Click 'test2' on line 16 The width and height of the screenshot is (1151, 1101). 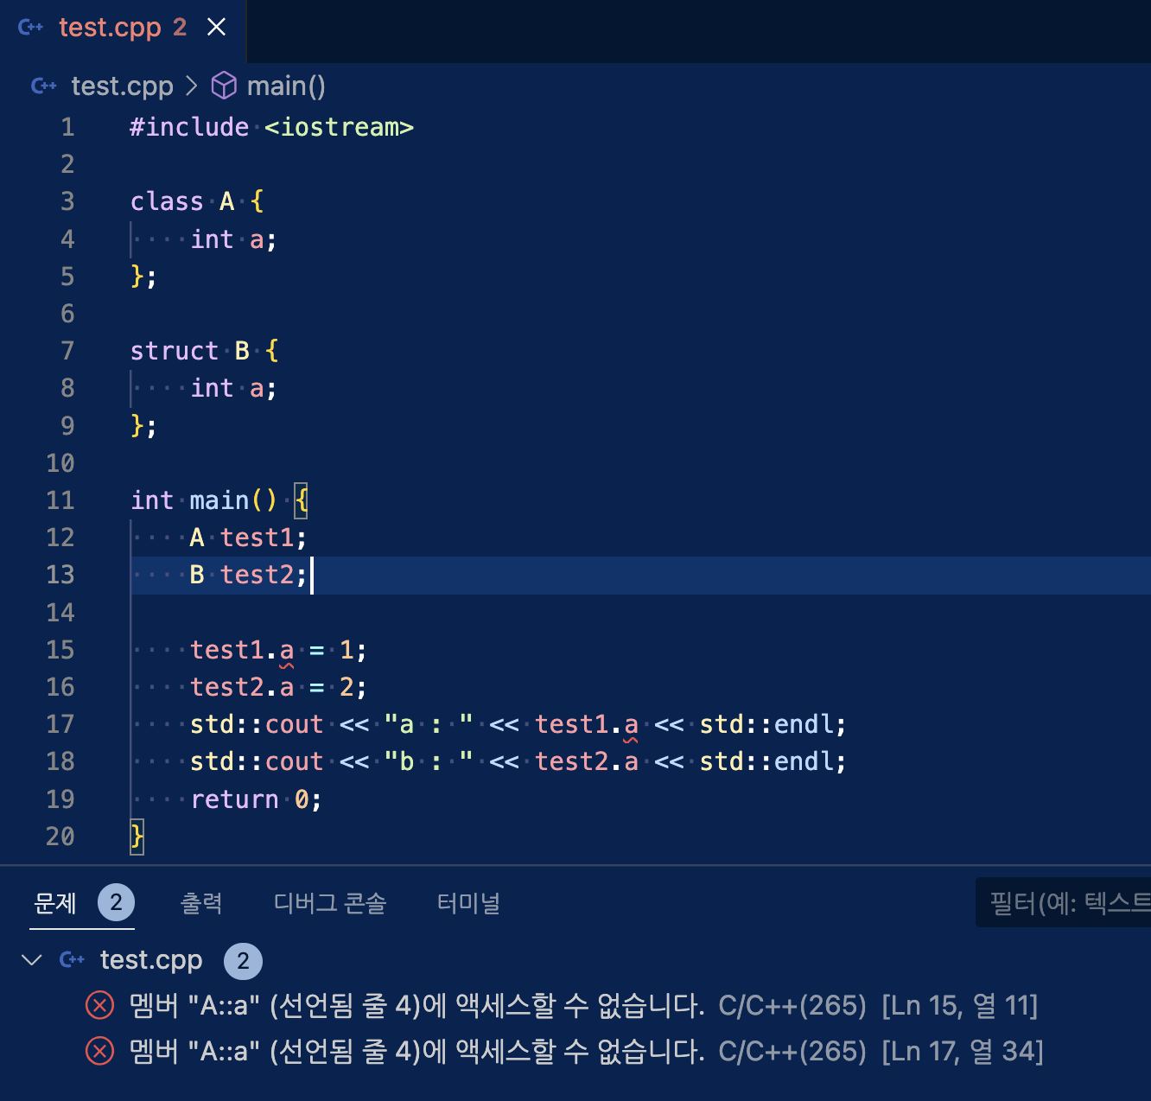(x=227, y=688)
